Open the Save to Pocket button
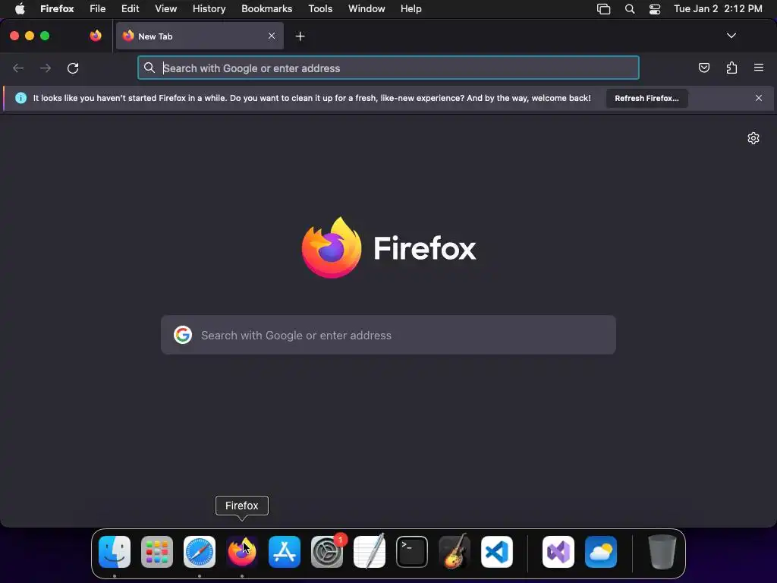777x583 pixels. pyautogui.click(x=703, y=68)
